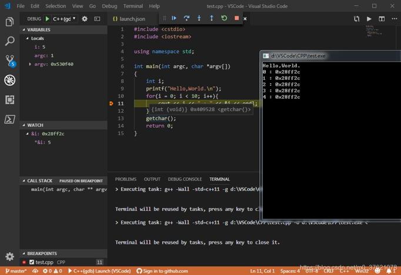The width and height of the screenshot is (401, 275).
Task: Click the breakpoint marker on line 11
Action: [x=111, y=103]
